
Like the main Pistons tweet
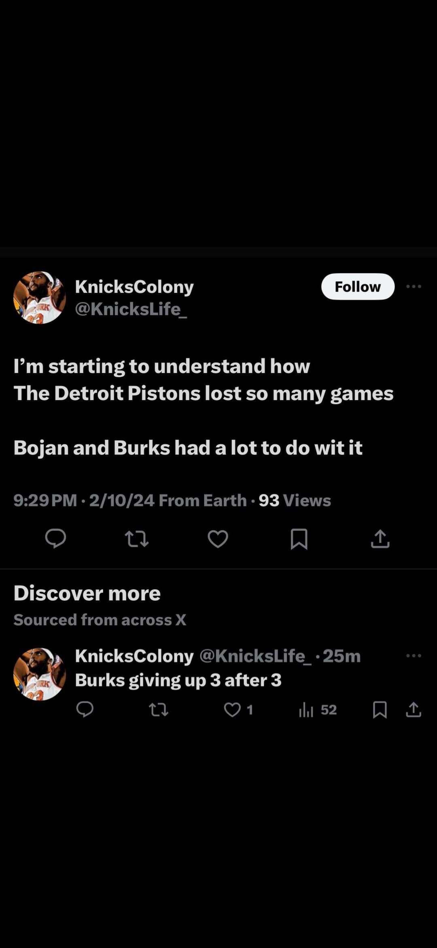pyautogui.click(x=218, y=539)
